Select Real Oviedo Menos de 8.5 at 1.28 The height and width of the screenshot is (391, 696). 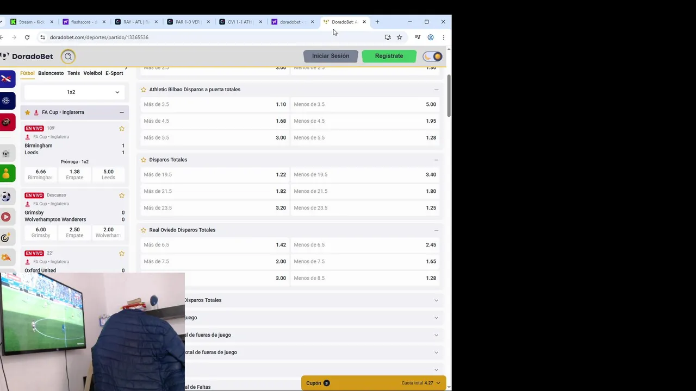click(365, 278)
